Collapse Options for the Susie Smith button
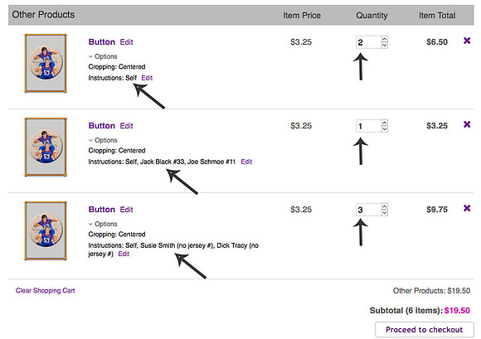The width and height of the screenshot is (481, 339). pos(103,224)
